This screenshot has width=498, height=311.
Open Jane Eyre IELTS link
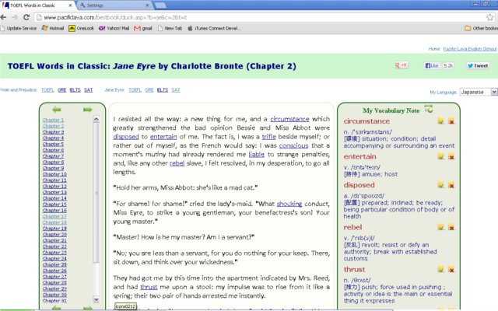[163, 90]
